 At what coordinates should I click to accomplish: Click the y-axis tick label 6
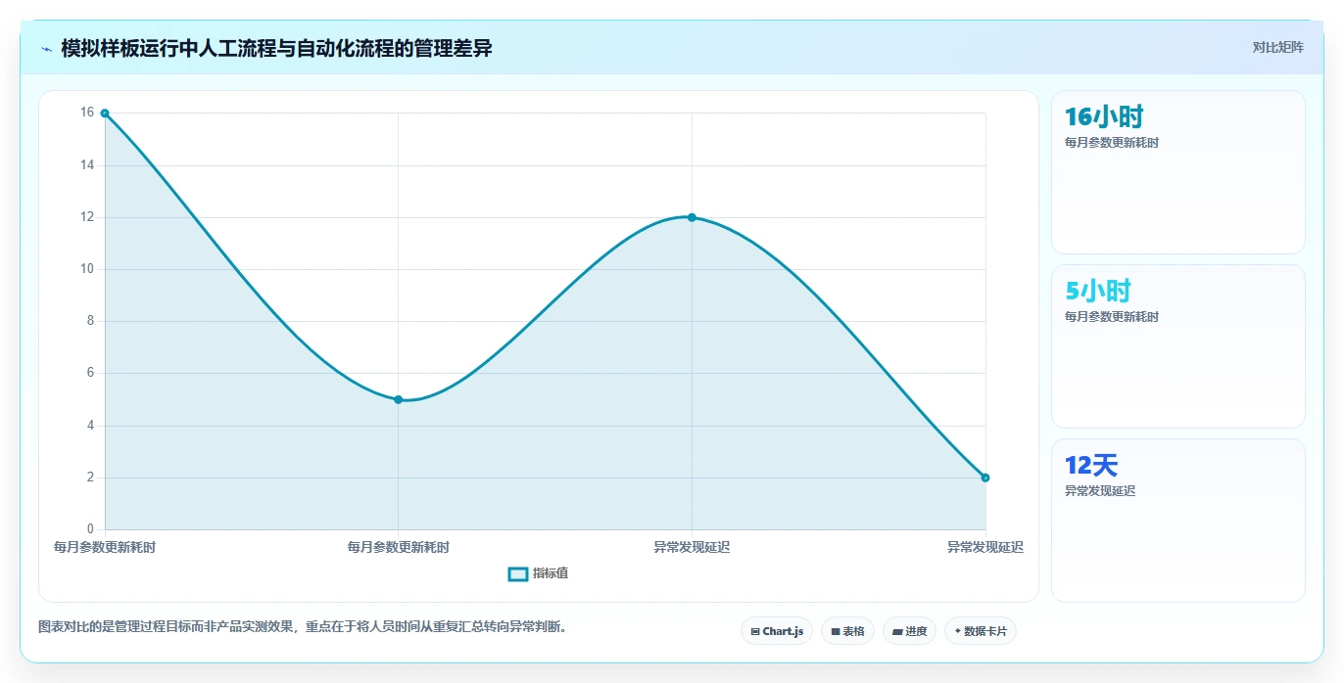tap(90, 373)
